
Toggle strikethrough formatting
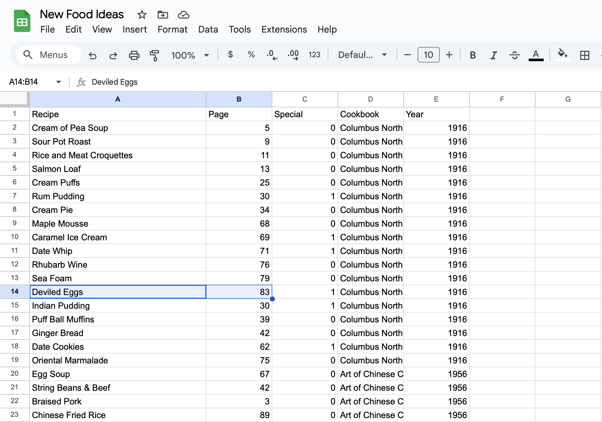[515, 55]
